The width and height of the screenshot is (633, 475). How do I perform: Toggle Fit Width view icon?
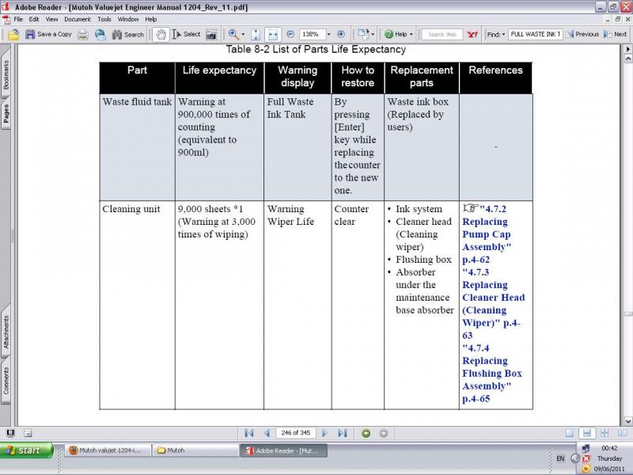[x=273, y=34]
